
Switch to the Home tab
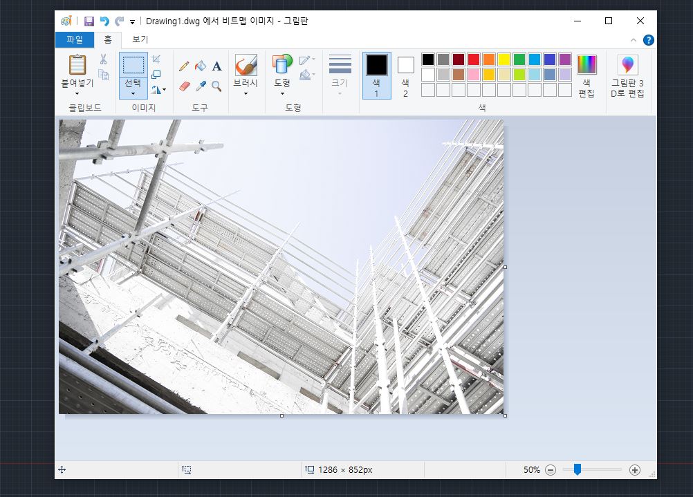tap(108, 40)
